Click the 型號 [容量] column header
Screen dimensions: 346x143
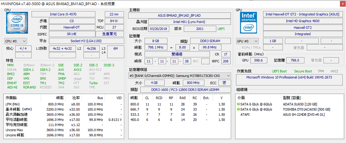(292, 97)
